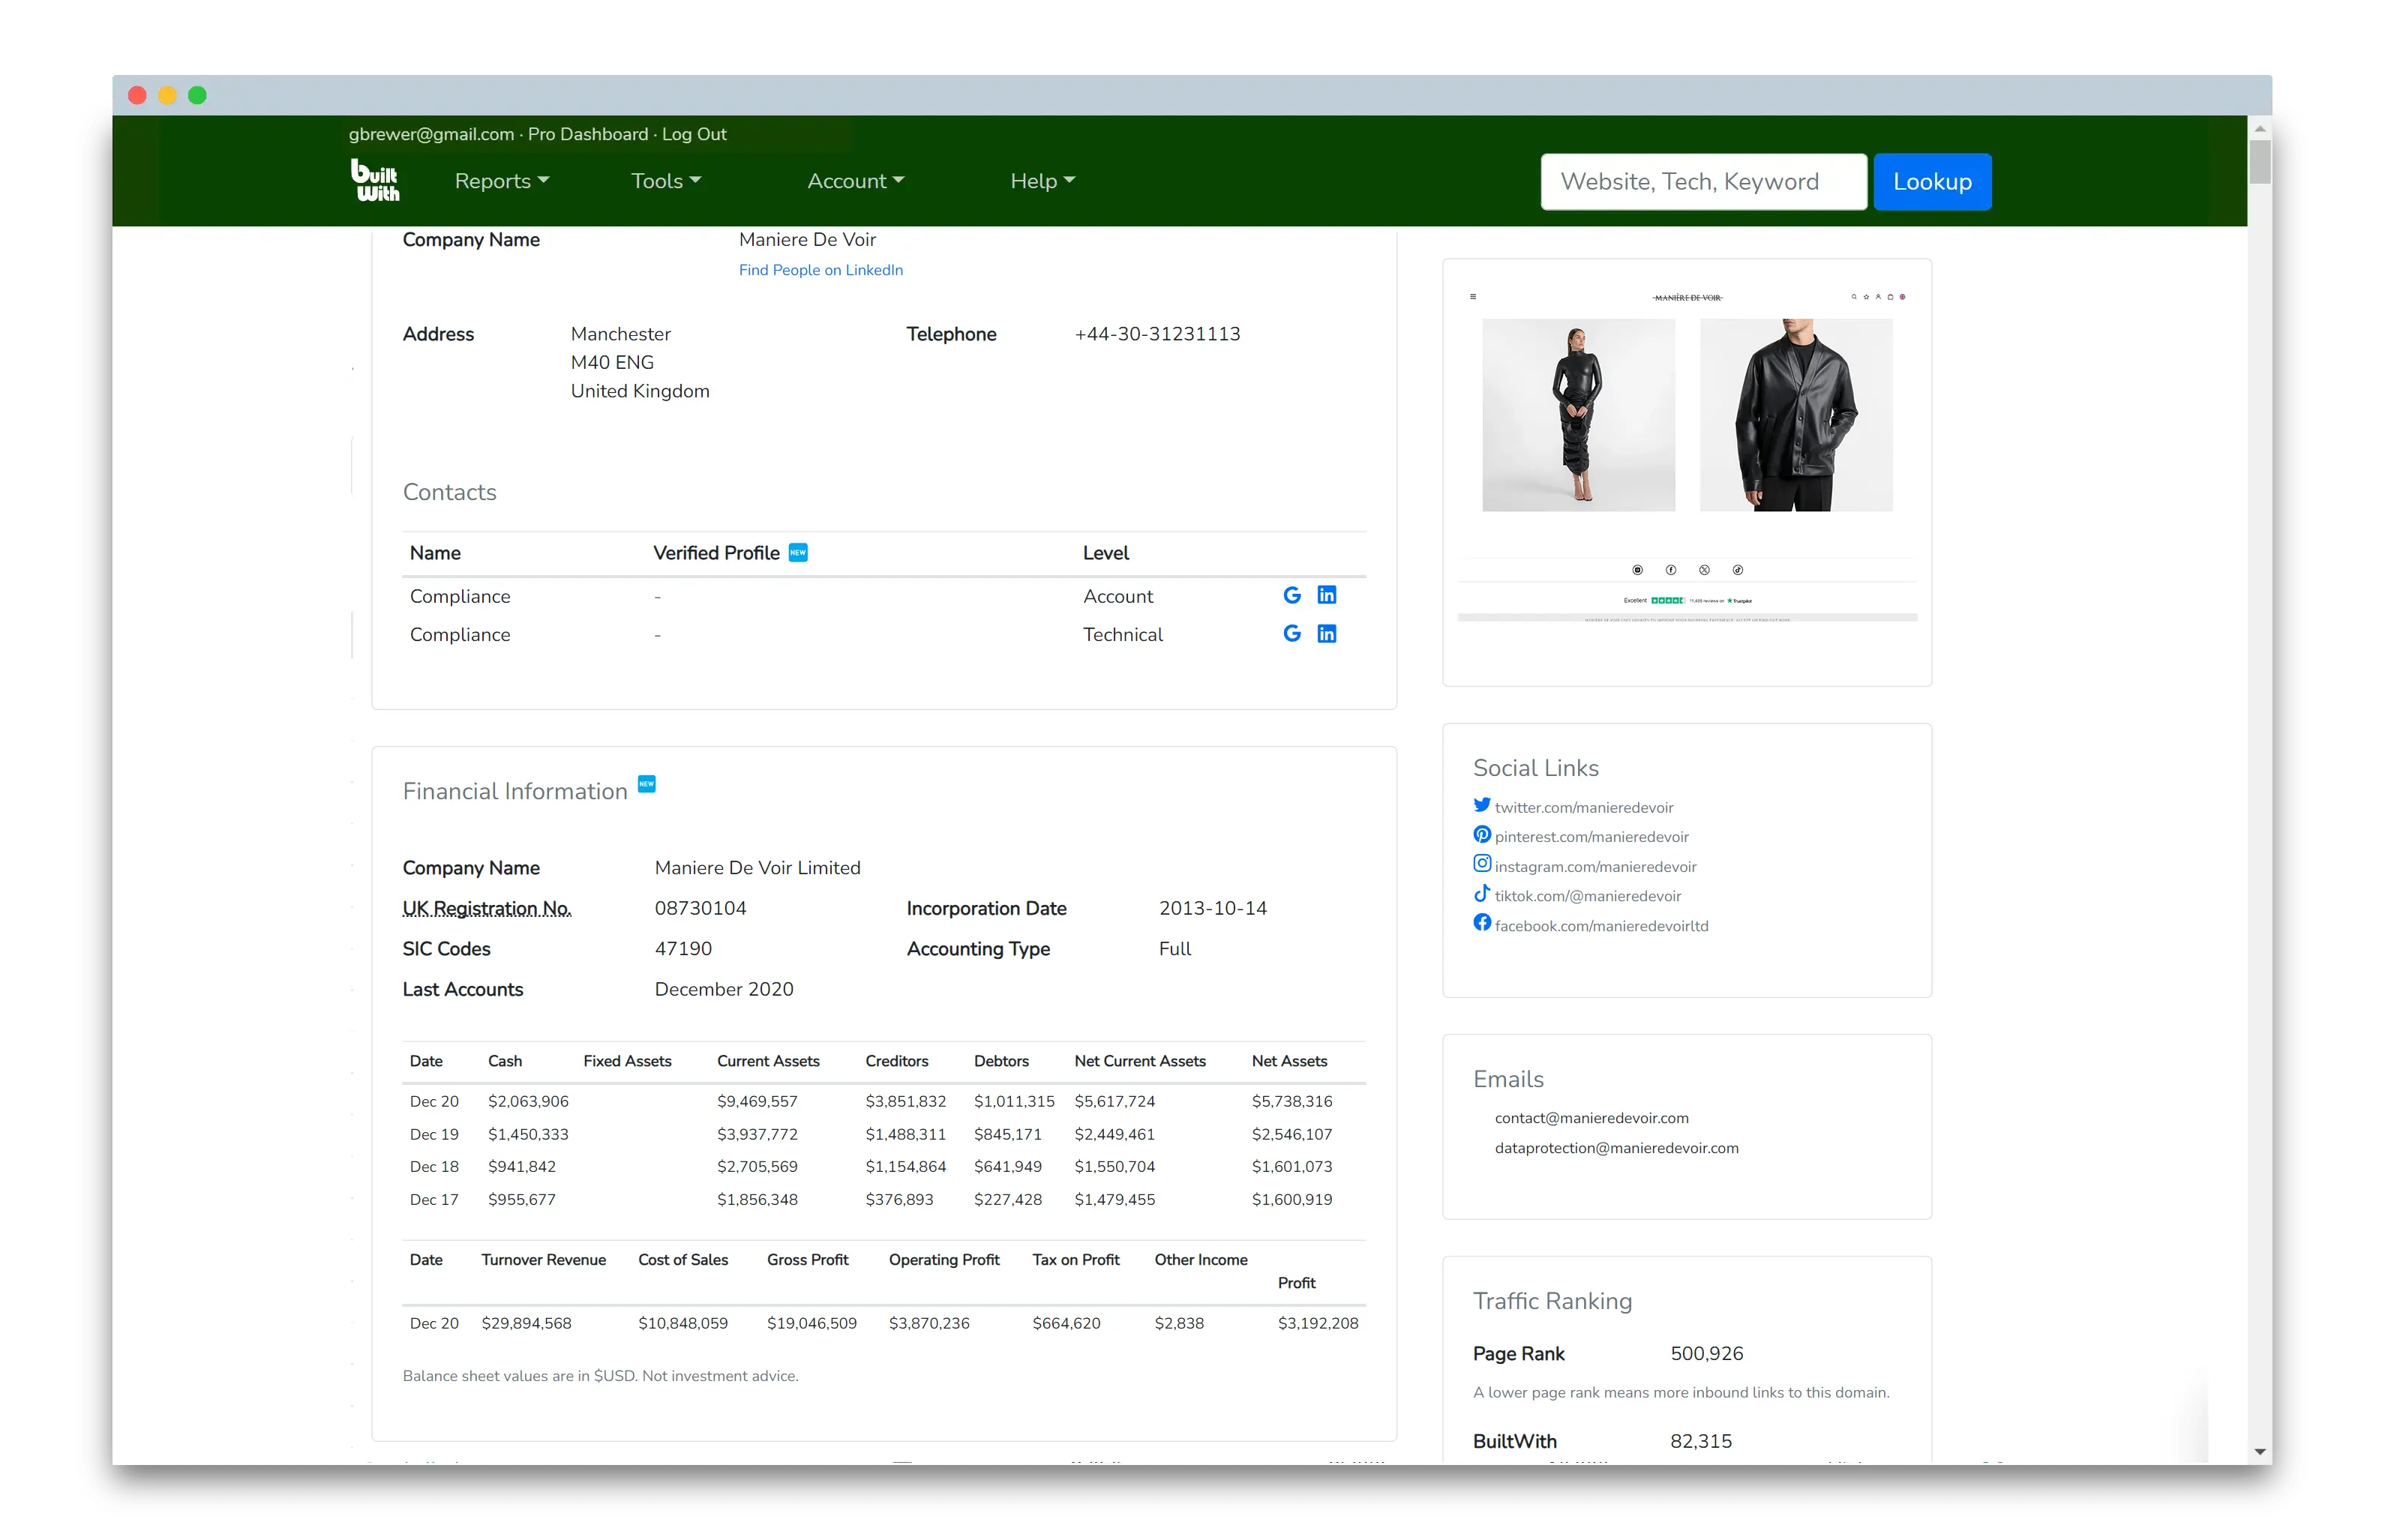Open Google search for Compliance Account contact
The image size is (2385, 1540).
[1292, 596]
